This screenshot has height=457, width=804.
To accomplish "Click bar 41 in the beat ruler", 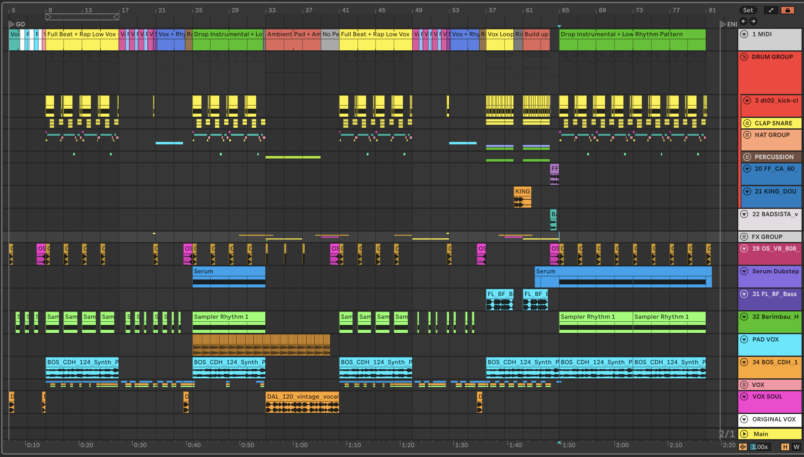I will [345, 10].
